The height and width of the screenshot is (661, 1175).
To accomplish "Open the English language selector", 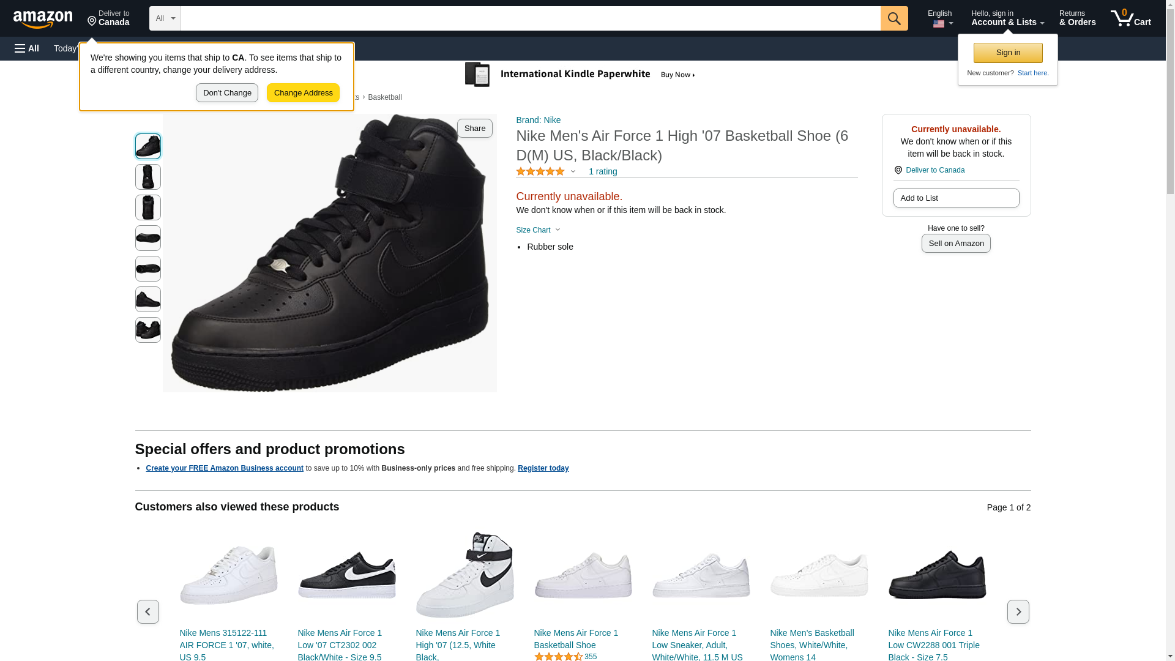I will pyautogui.click(x=939, y=18).
